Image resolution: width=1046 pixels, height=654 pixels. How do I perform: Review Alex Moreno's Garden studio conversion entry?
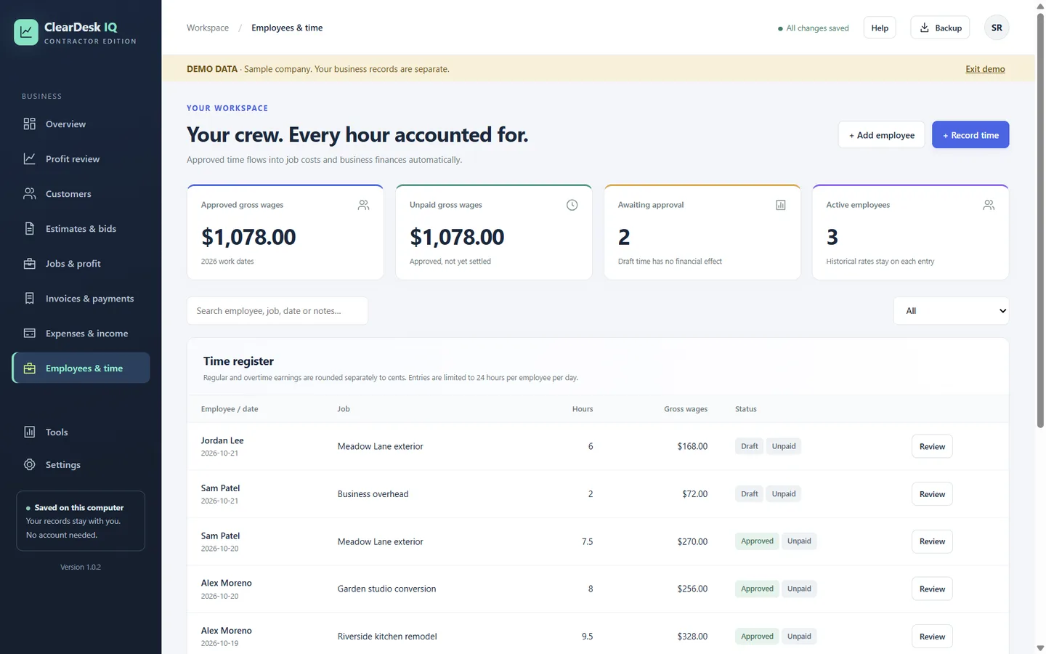[932, 589]
